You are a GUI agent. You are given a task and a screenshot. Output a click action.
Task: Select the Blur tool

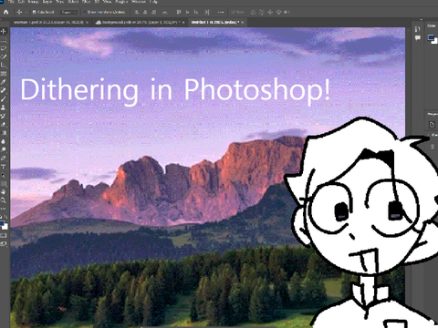point(4,141)
